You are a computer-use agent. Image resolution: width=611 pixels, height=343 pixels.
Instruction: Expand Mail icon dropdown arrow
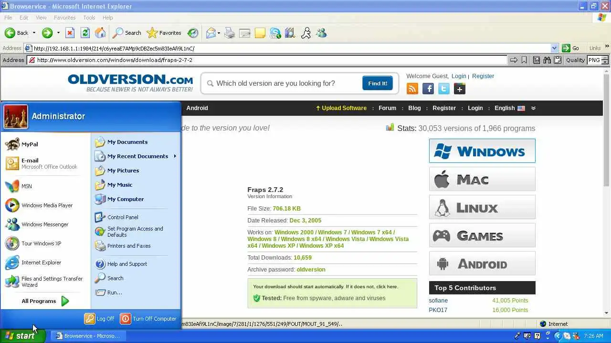pyautogui.click(x=219, y=33)
